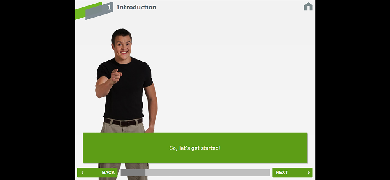Go to the home screen via house icon
Image resolution: width=390 pixels, height=180 pixels.
308,7
